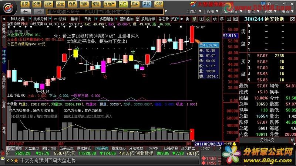Click the 系统指示 button
The image size is (296, 166).
click(148, 19)
